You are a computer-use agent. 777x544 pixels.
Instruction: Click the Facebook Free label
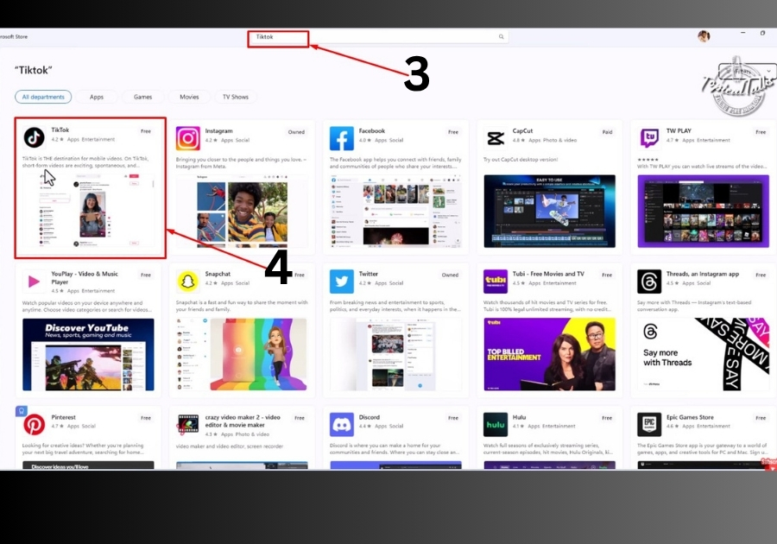[453, 132]
